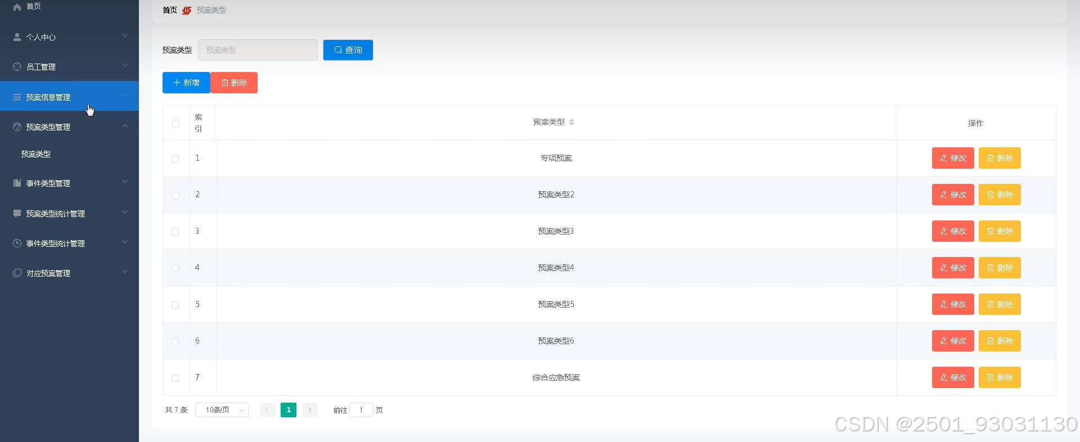
Task: Click the person icon beside 个人中心
Action: click(17, 37)
